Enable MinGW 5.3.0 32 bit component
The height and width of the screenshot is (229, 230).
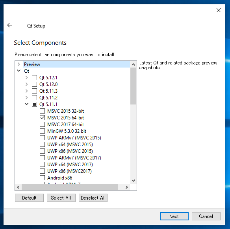(42, 131)
